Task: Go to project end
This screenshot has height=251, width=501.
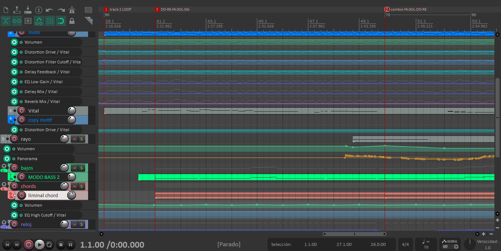Action: click(x=17, y=245)
